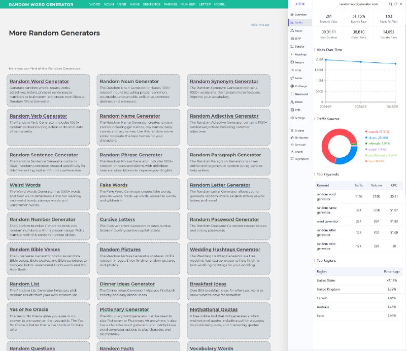
Task: Click the refresh icon in AITDK header
Action: (x=396, y=4)
